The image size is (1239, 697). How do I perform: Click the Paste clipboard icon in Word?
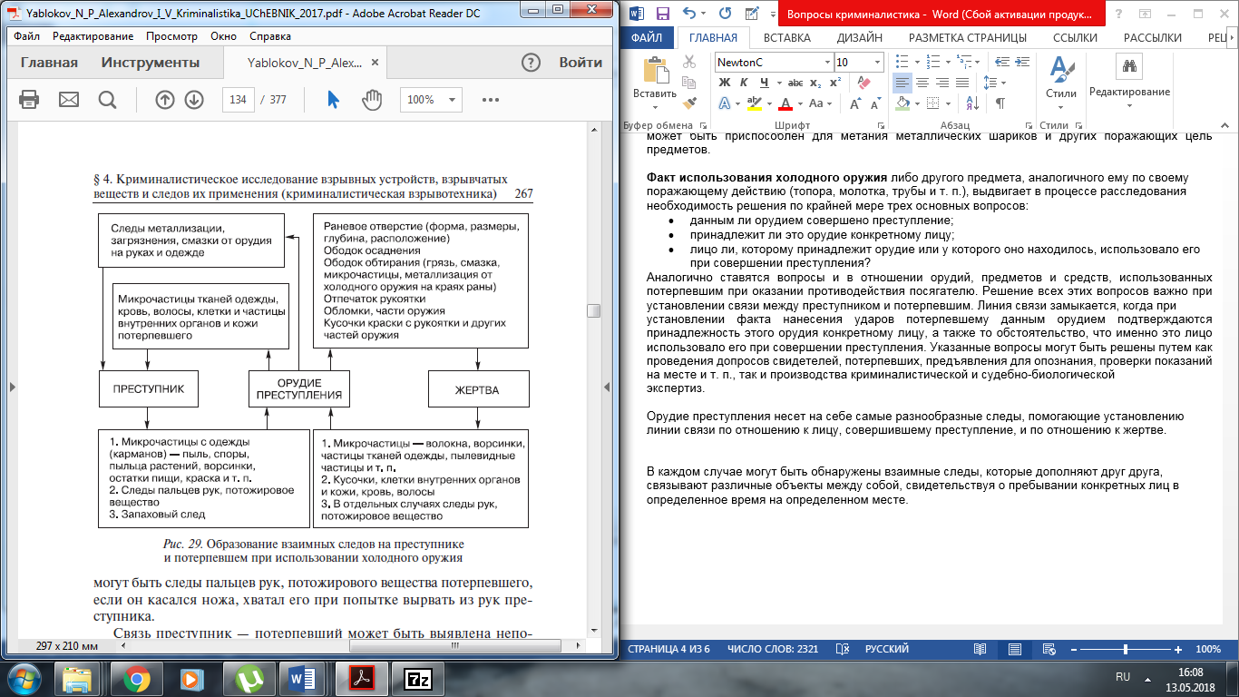tap(655, 71)
